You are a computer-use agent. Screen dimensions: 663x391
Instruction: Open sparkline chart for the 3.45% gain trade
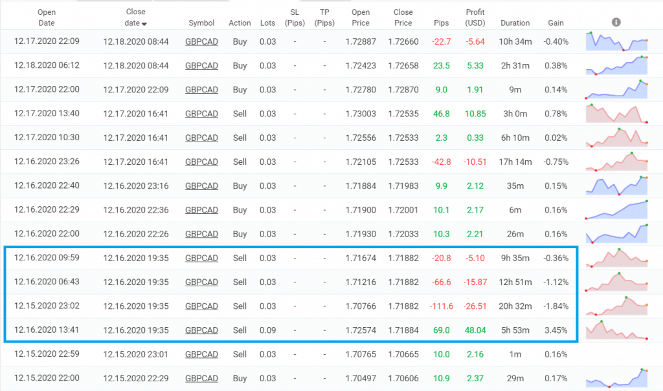coord(617,330)
